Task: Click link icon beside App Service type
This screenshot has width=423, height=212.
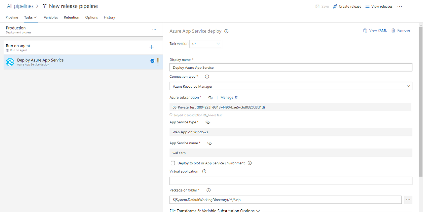Action: (208, 122)
